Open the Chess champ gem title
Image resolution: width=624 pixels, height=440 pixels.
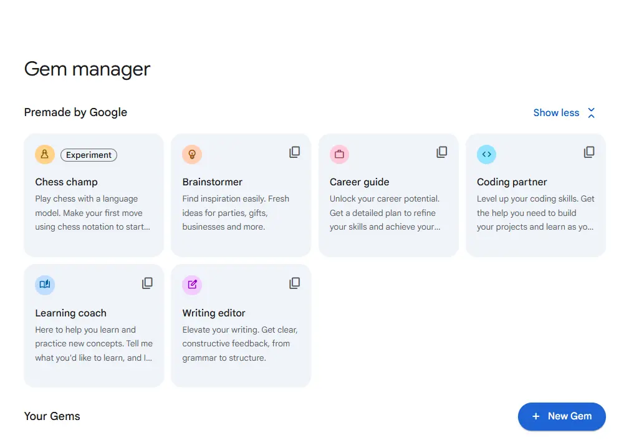click(x=67, y=182)
